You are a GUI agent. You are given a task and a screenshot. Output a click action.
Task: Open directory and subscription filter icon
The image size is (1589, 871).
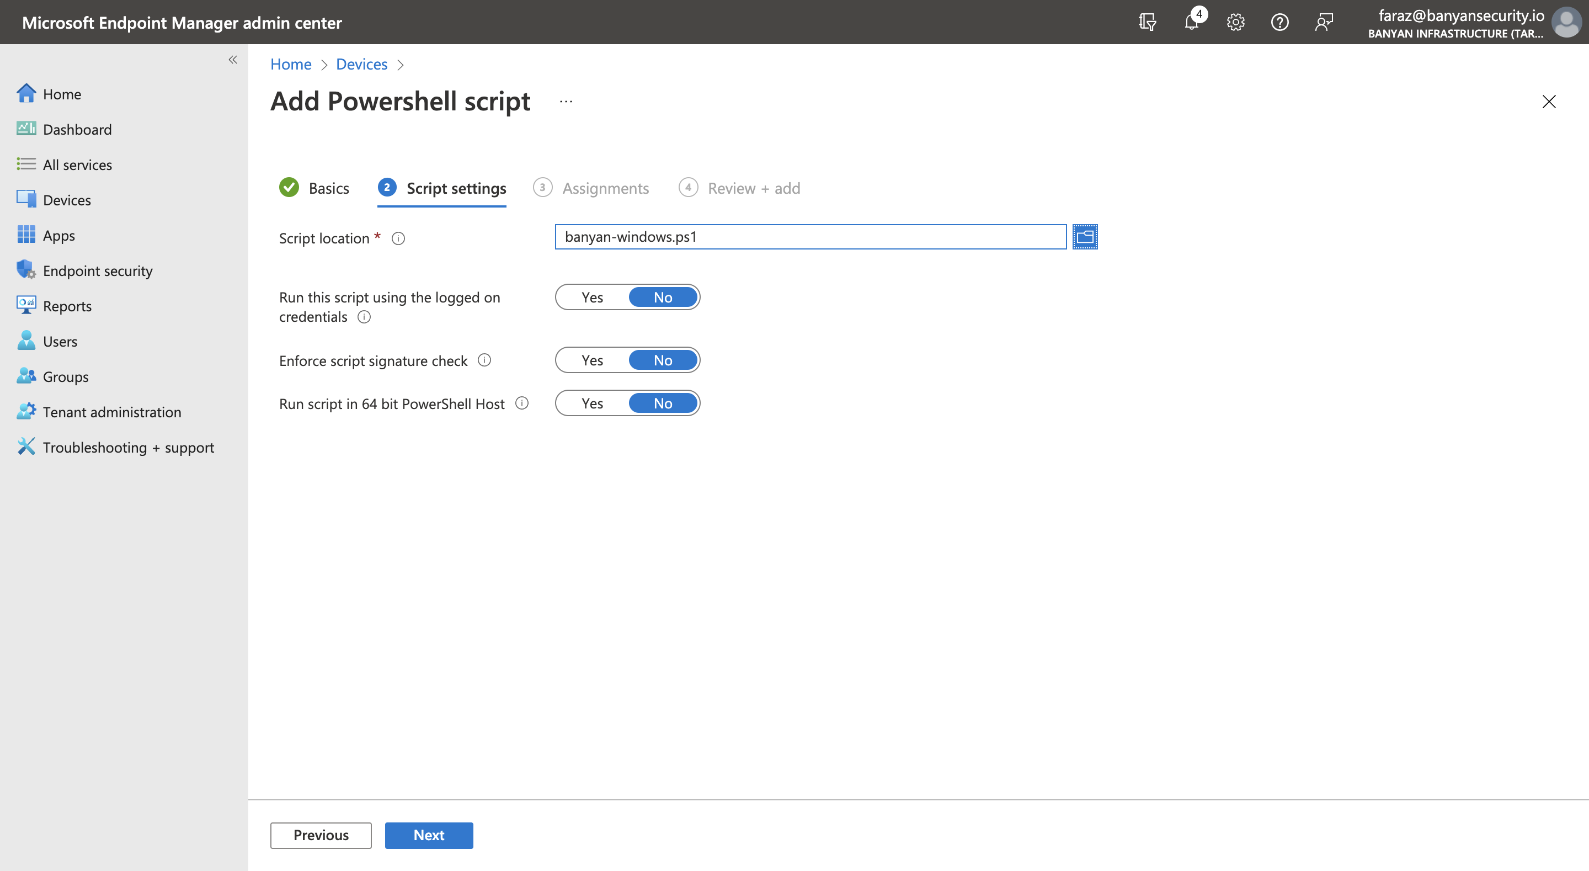(1148, 22)
